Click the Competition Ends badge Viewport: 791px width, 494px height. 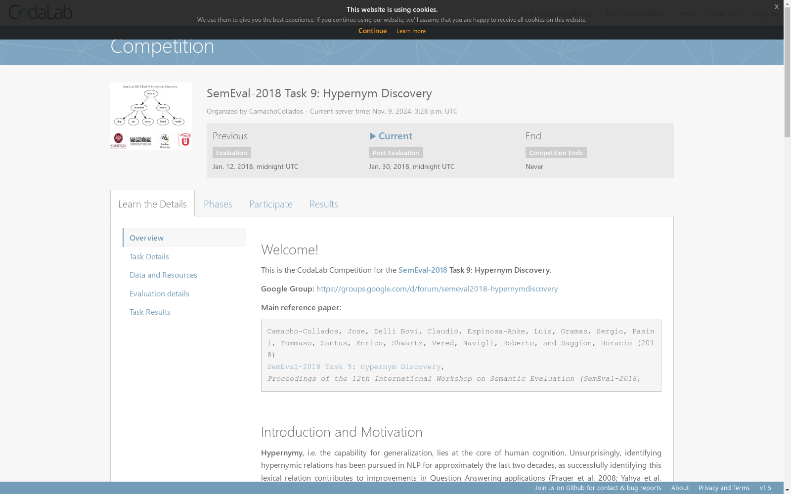tap(556, 153)
